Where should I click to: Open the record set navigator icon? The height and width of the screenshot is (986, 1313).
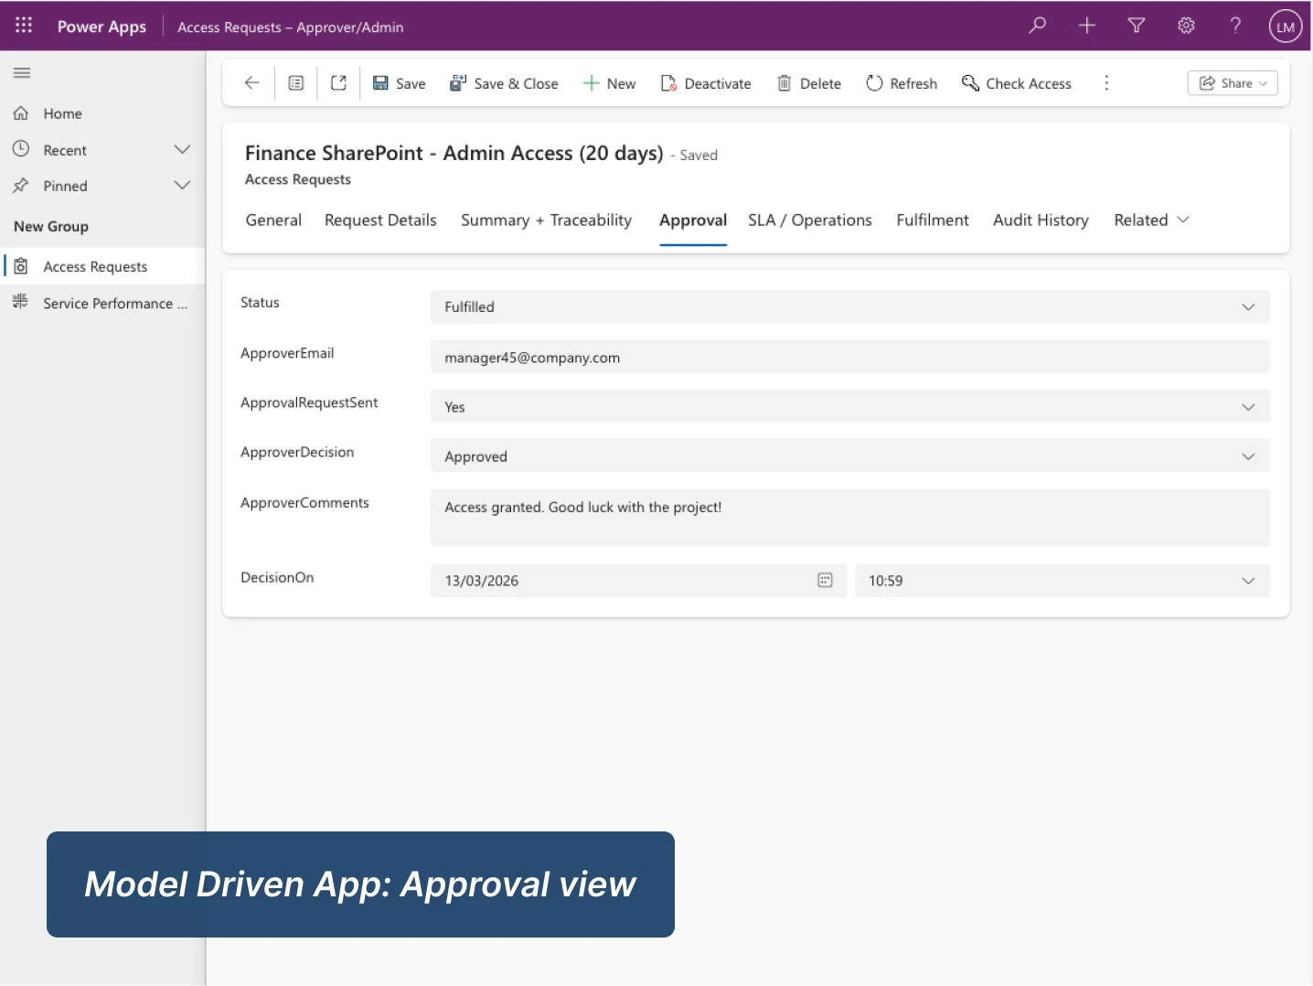(295, 82)
